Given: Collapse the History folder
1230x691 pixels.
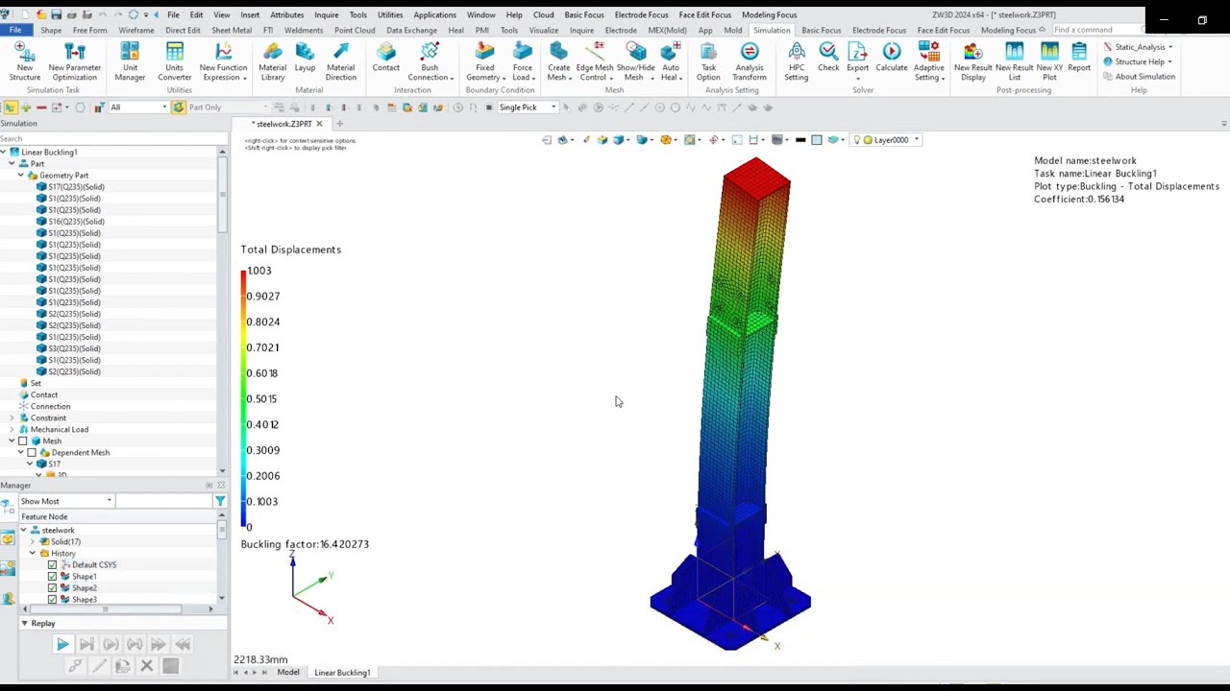Looking at the screenshot, I should pyautogui.click(x=32, y=554).
